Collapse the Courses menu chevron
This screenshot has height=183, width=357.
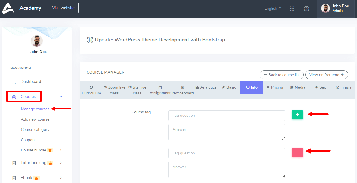click(61, 97)
